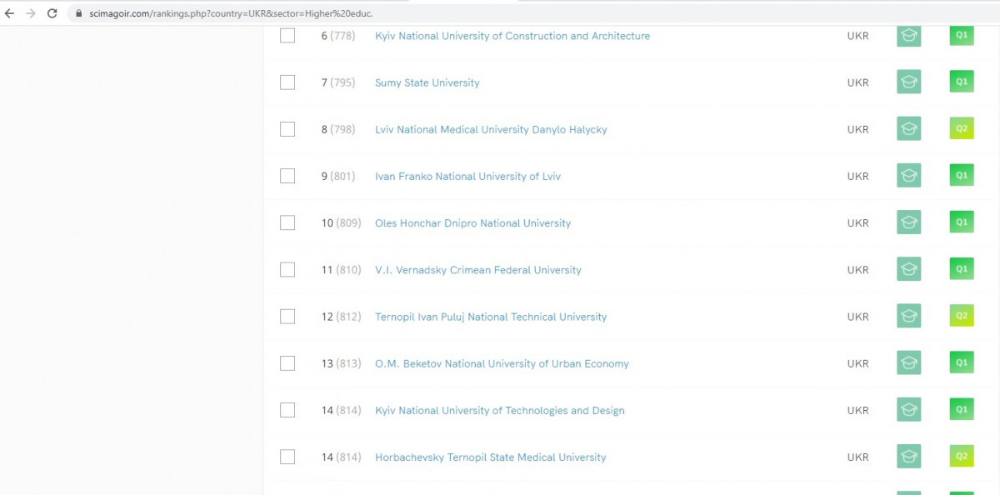Click education sector icon for Oles Honchar Dnipro

(908, 222)
